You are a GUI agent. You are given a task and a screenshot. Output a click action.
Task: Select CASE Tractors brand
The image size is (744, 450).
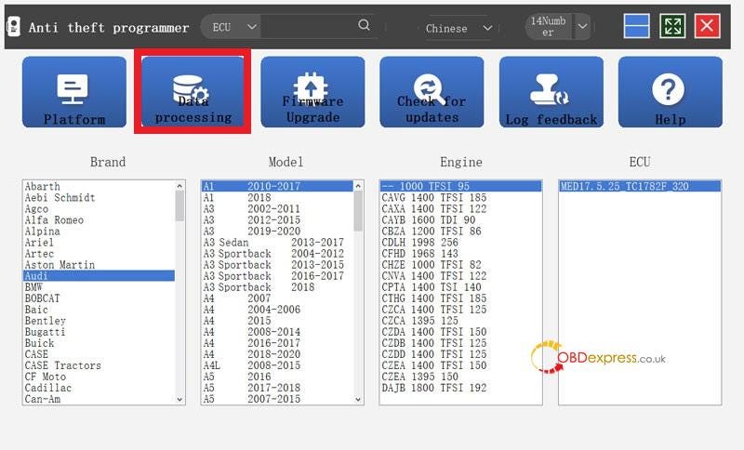(x=99, y=365)
